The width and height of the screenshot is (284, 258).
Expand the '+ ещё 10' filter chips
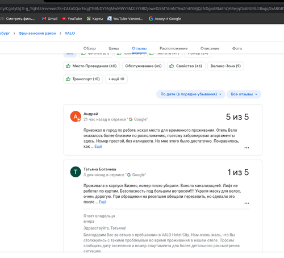[116, 79]
